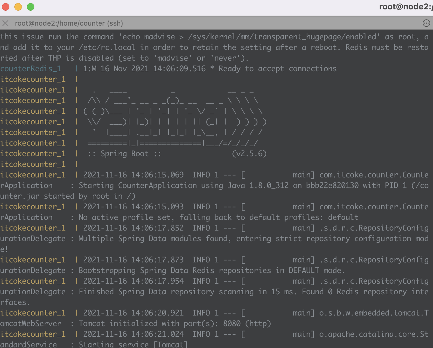Click the green maximize window button
433x348 pixels.
pos(31,7)
